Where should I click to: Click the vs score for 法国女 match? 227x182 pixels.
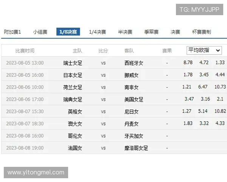coord(103,148)
